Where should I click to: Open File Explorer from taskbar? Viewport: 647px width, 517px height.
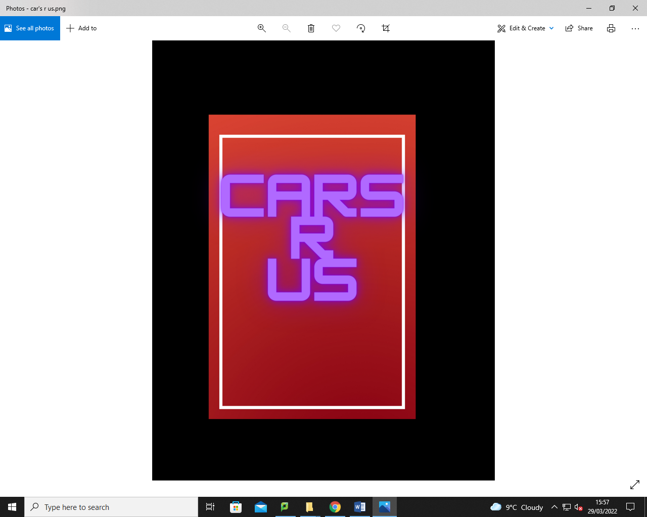click(309, 507)
